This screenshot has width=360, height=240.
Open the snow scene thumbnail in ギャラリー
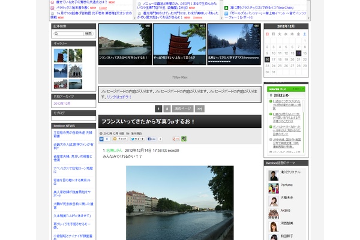click(x=61, y=71)
